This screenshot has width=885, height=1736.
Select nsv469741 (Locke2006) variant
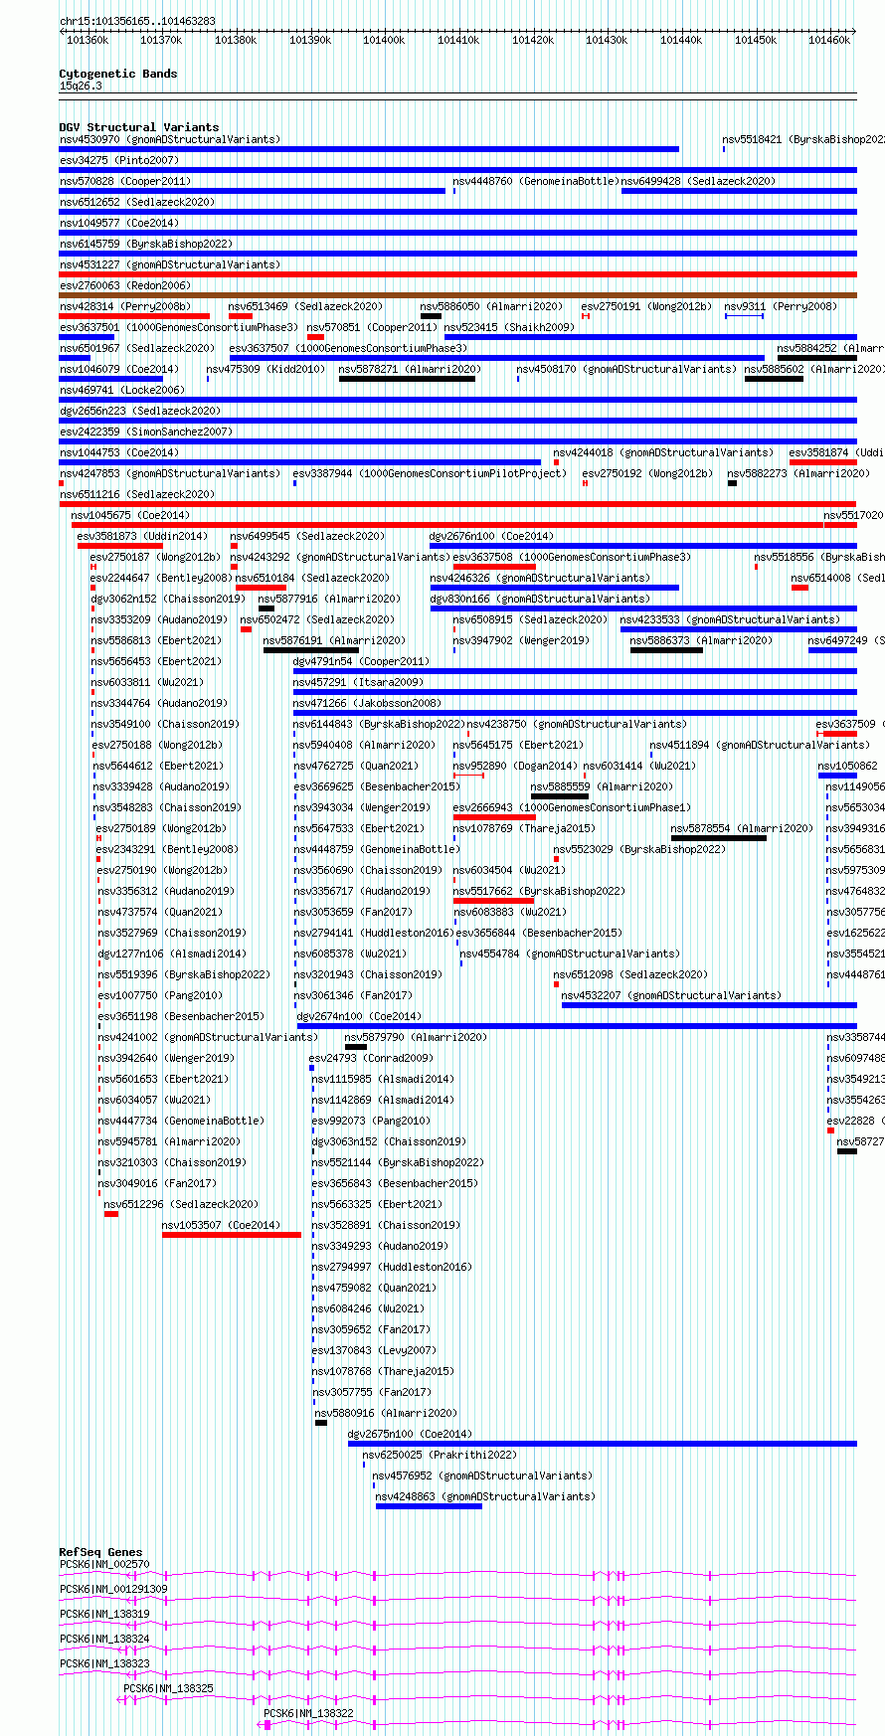(x=122, y=390)
